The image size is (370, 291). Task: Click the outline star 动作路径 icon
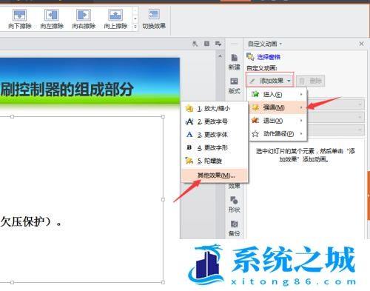click(255, 133)
